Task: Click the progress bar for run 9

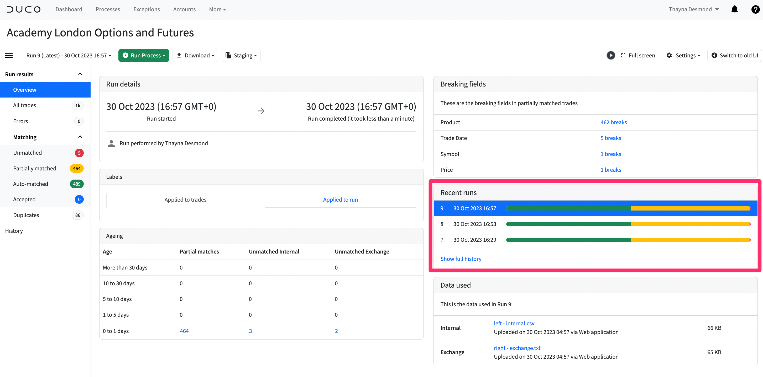Action: [628, 208]
